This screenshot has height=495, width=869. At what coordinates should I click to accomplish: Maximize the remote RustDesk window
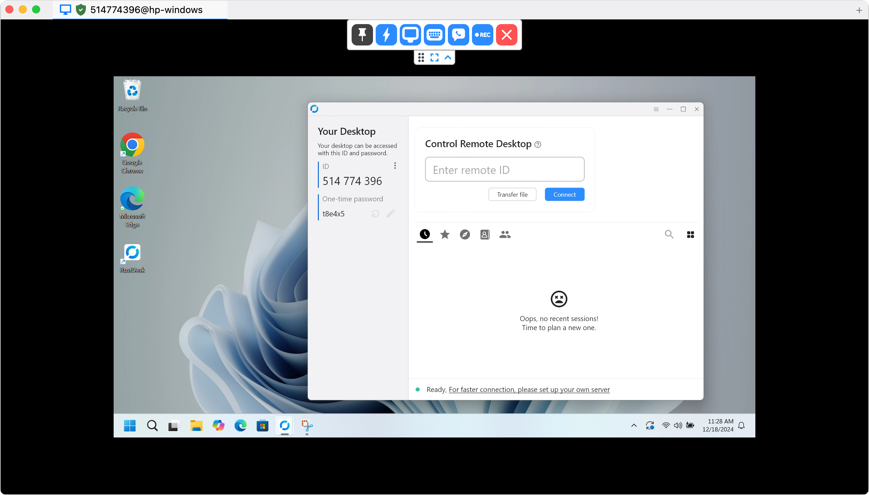click(683, 109)
